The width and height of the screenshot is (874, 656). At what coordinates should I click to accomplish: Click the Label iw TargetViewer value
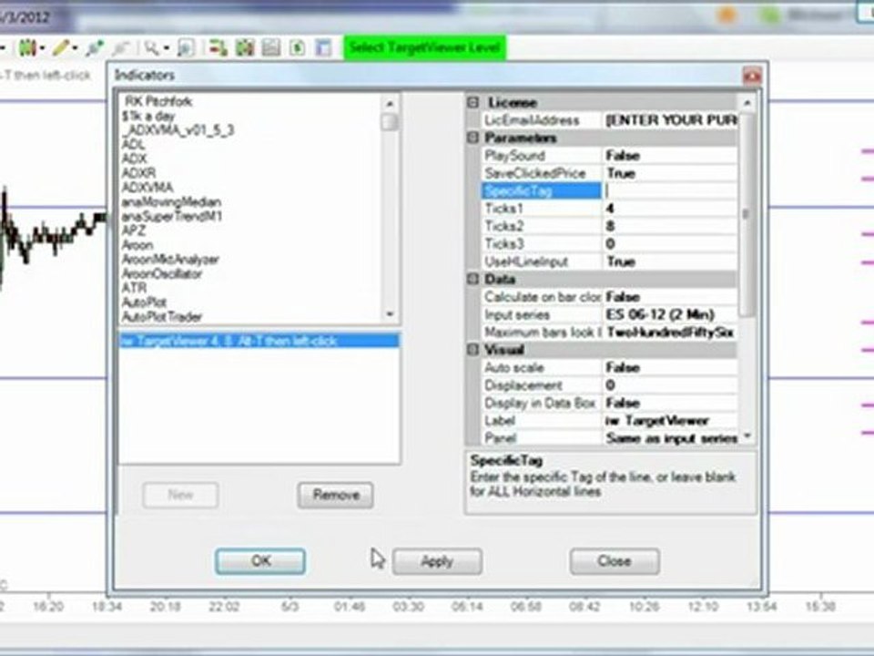pos(671,421)
